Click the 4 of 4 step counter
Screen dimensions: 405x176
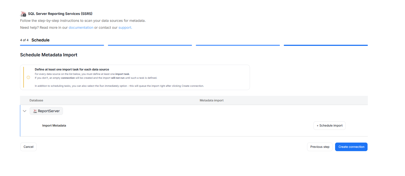point(24,40)
